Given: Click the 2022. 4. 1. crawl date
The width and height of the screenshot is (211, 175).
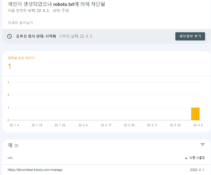Looking at the screenshot, I should [x=198, y=170].
